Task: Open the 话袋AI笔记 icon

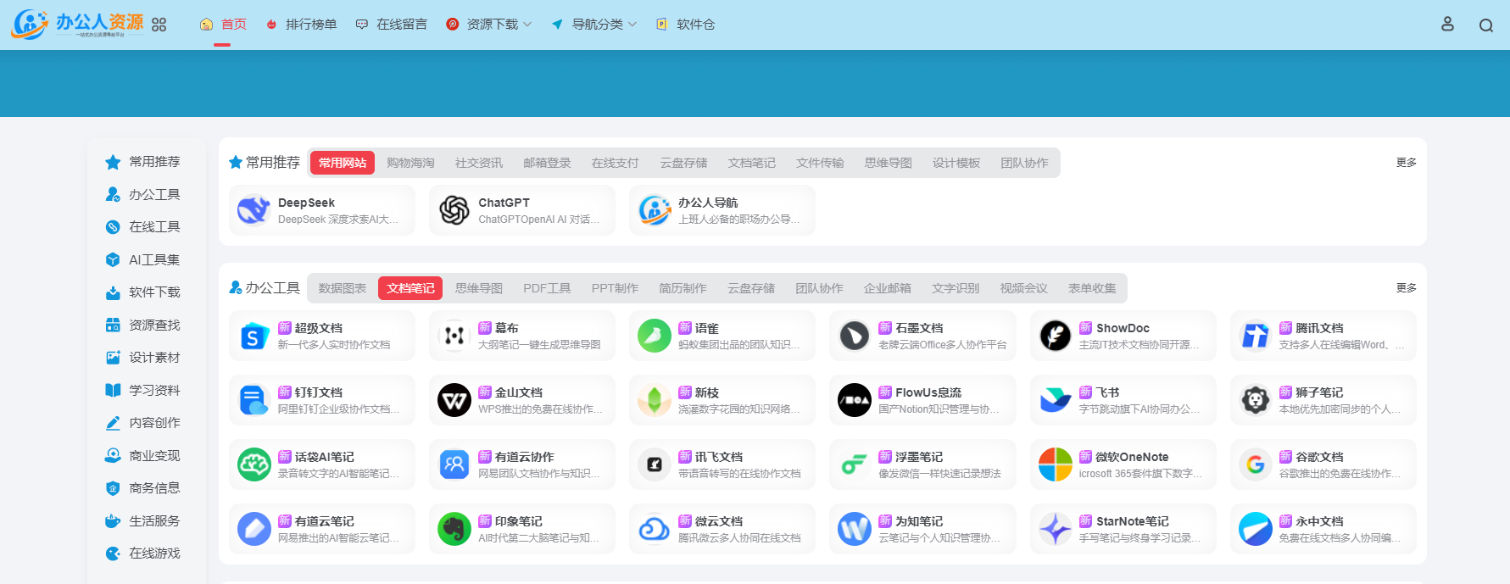Action: (254, 464)
